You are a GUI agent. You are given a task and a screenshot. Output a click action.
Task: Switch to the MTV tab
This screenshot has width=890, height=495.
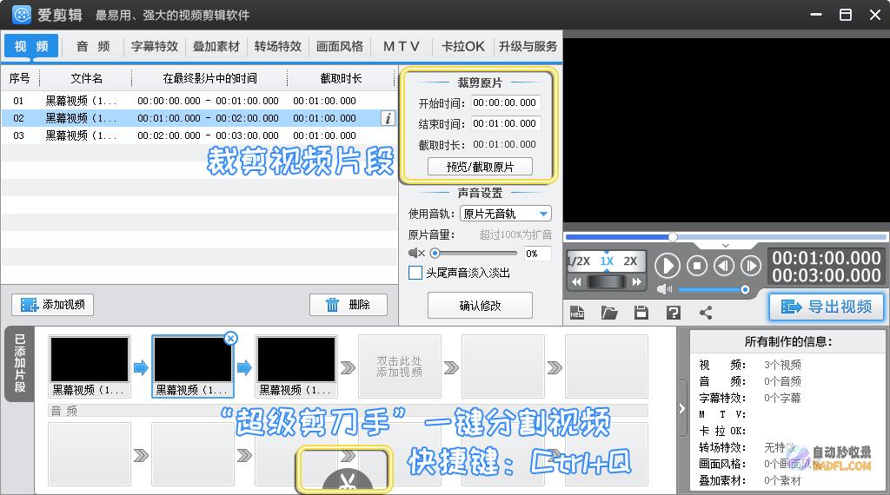402,47
